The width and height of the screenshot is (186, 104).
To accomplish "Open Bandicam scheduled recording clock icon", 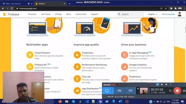I will pyautogui.click(x=166, y=84).
